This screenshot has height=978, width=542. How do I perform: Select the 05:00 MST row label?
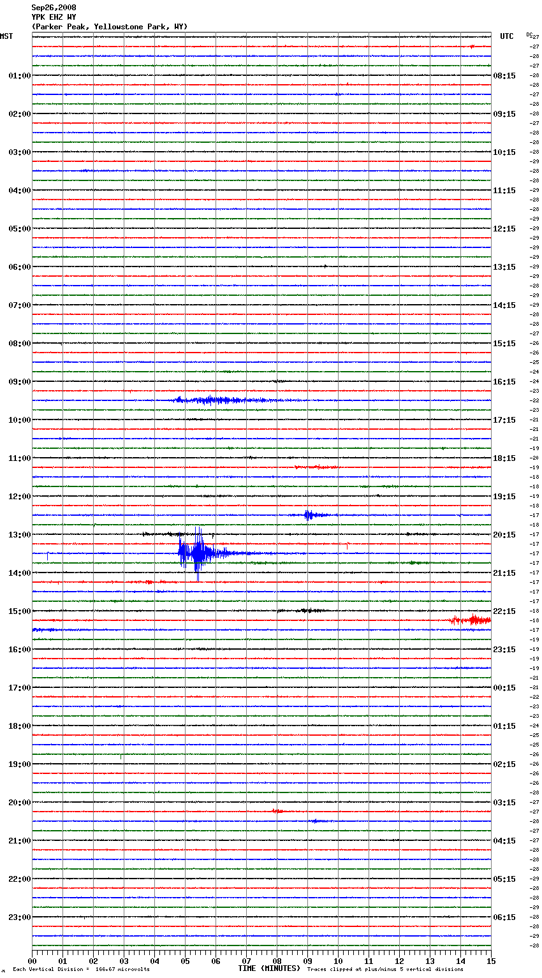[x=20, y=229]
